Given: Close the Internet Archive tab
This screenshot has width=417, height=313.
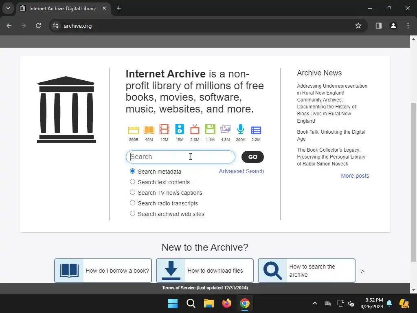Looking at the screenshot, I should click(x=104, y=8).
